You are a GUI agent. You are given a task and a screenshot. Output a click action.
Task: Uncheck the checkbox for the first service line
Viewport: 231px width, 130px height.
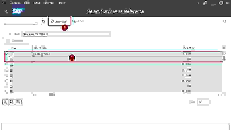pyautogui.click(x=7, y=54)
